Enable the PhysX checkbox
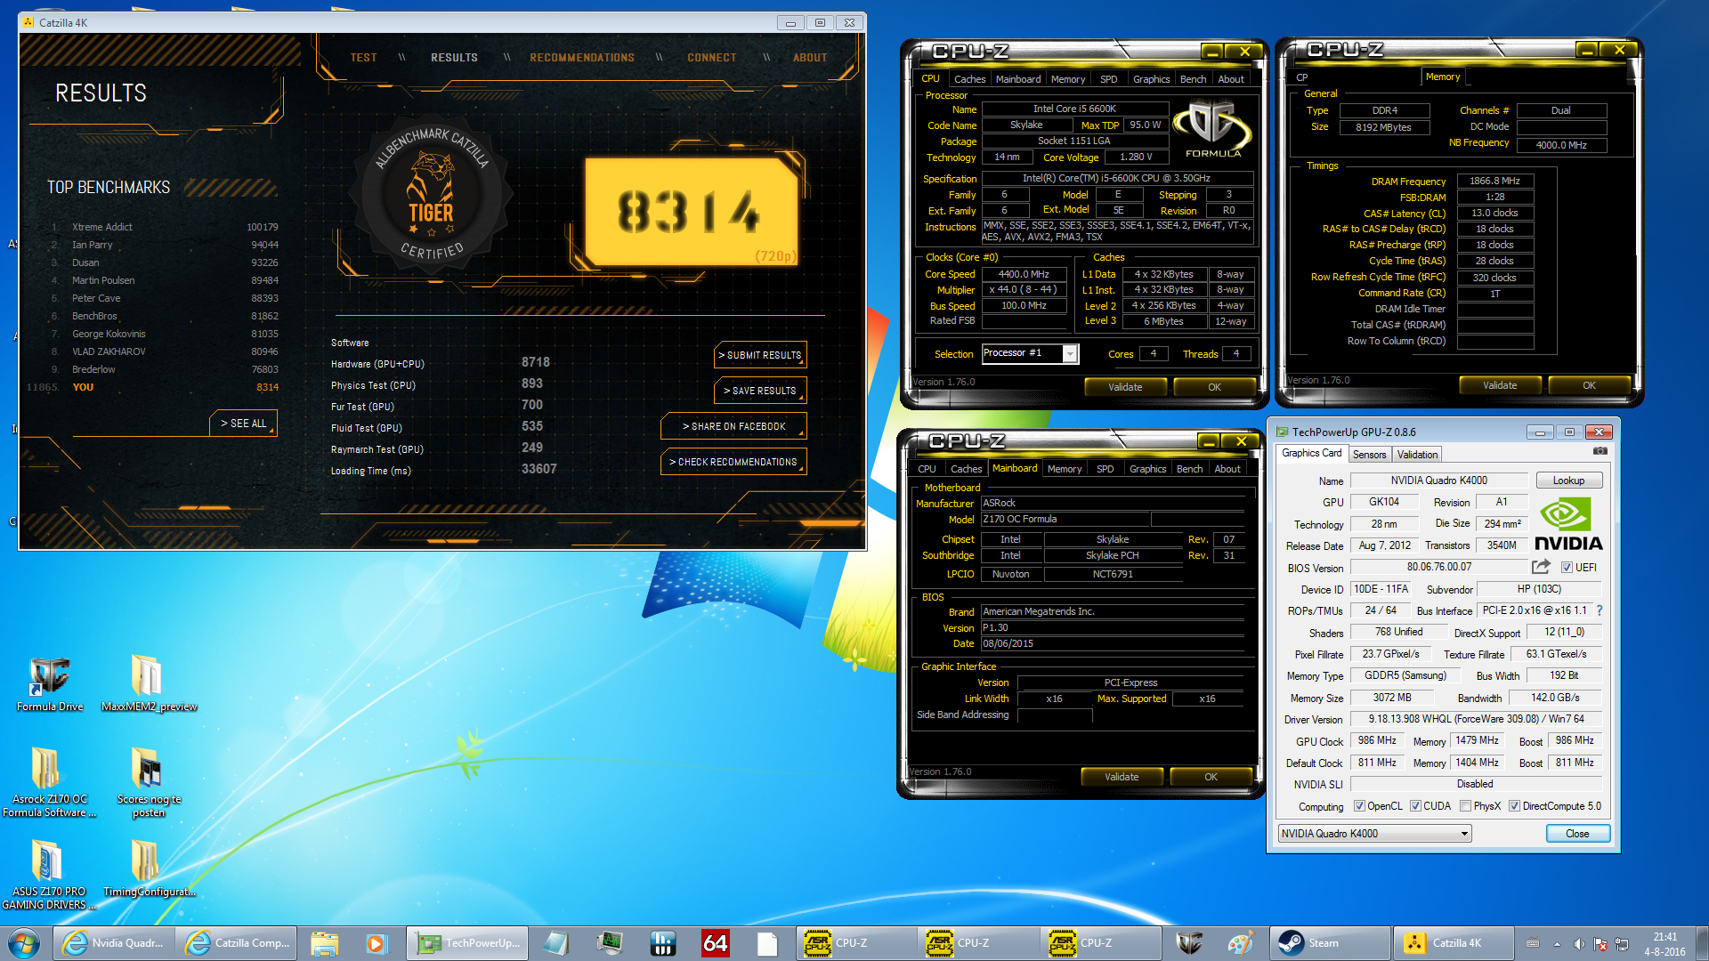The width and height of the screenshot is (1709, 961). [x=1465, y=806]
